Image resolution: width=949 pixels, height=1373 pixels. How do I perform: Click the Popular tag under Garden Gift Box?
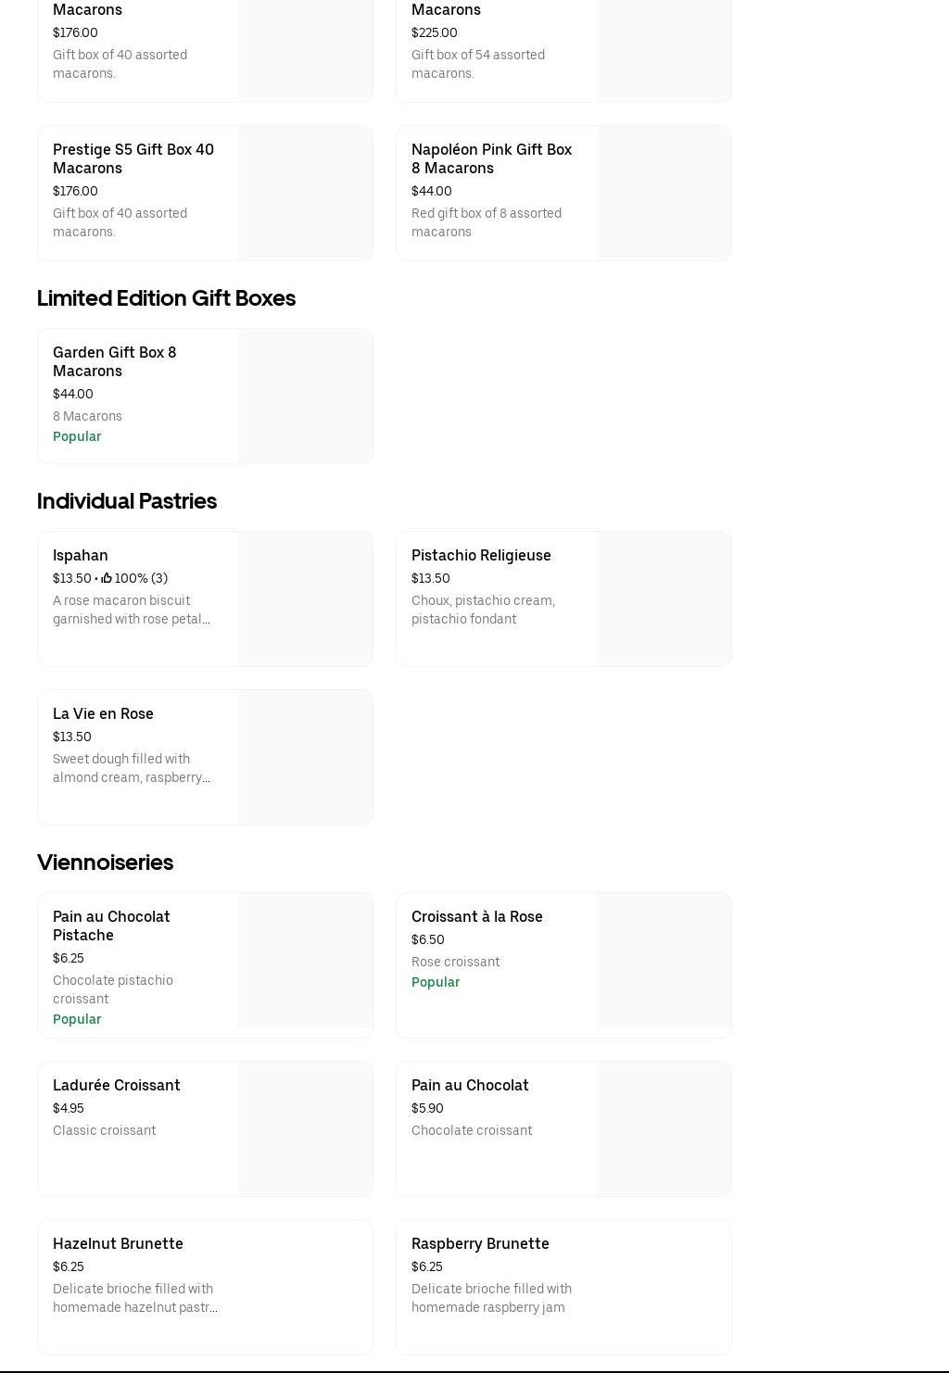point(77,437)
